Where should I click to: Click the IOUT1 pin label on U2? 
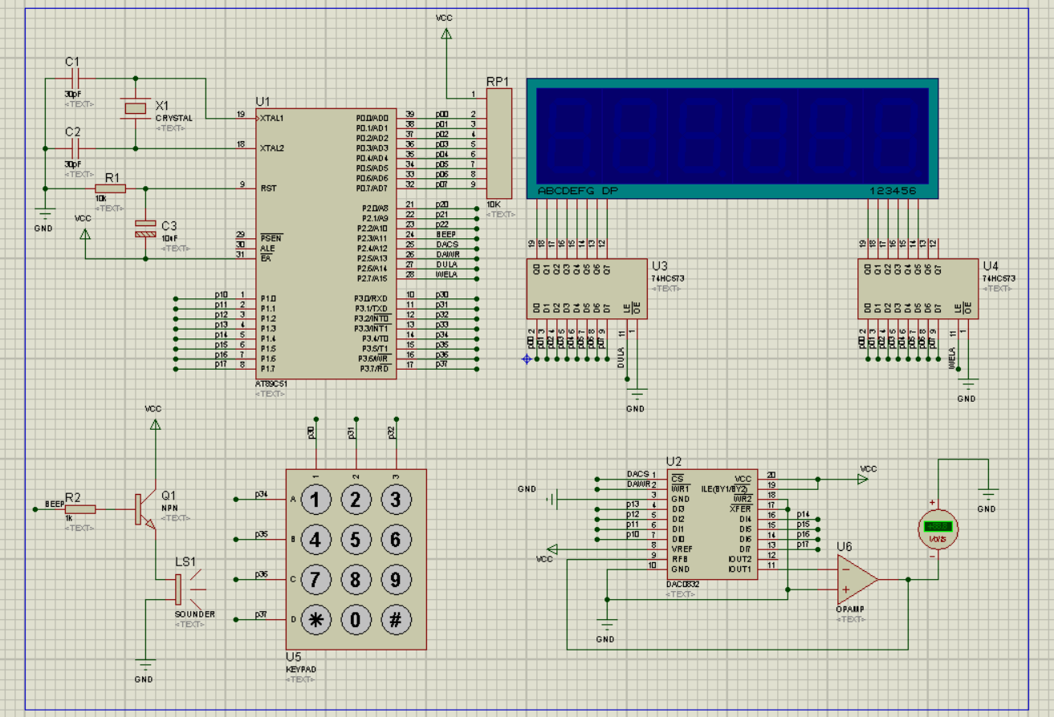click(x=740, y=569)
